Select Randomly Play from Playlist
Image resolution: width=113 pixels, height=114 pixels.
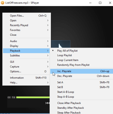(82, 65)
